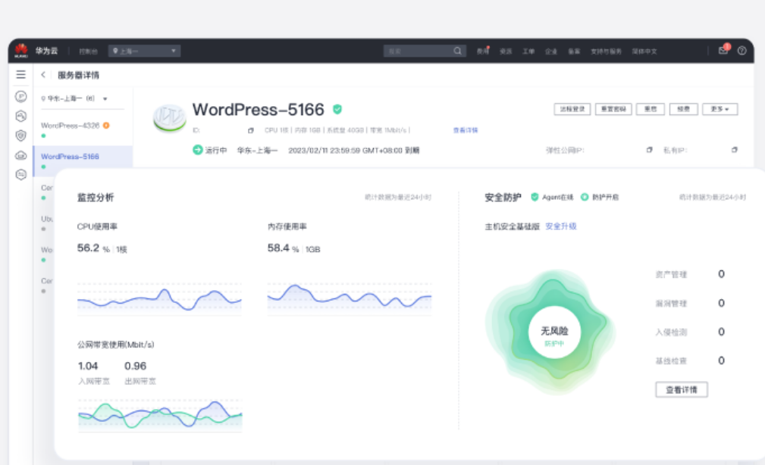Click the CPU使用率 line chart
Image resolution: width=765 pixels, height=465 pixels.
pos(159,298)
